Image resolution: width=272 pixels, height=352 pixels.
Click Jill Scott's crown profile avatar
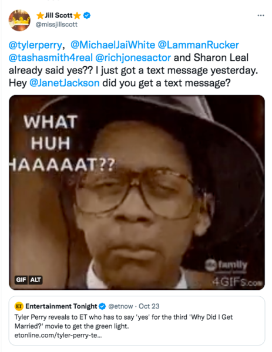pyautogui.click(x=19, y=21)
